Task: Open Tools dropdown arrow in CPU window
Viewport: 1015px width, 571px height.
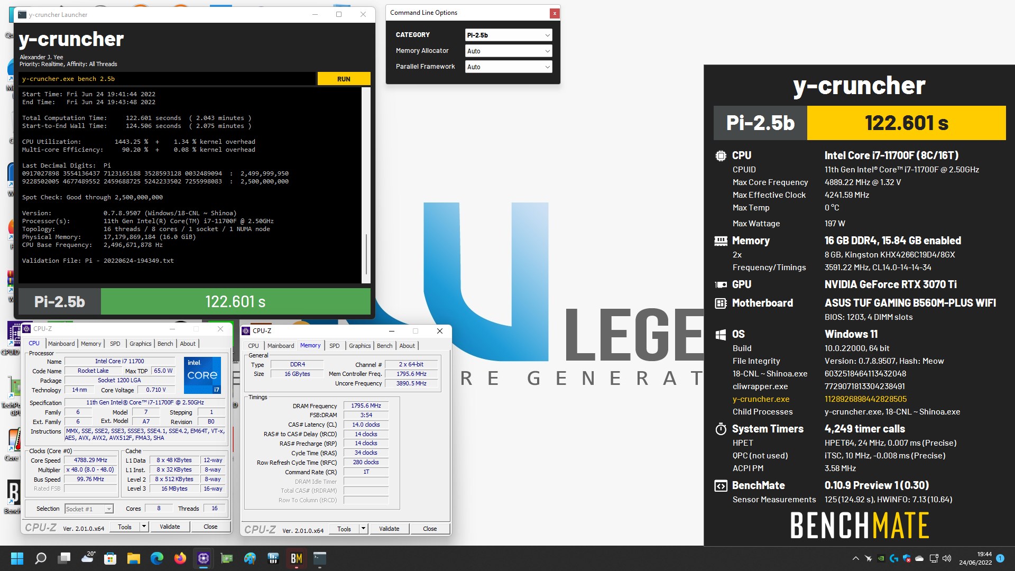Action: click(x=143, y=527)
